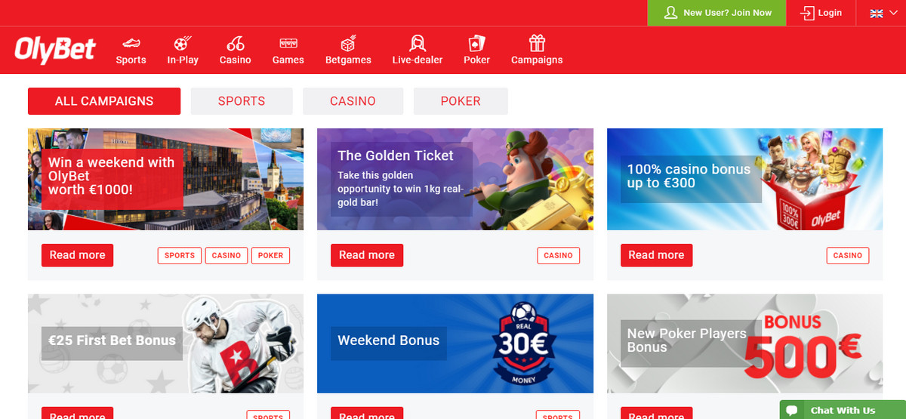Open In-Play via the football icon

coord(183,43)
